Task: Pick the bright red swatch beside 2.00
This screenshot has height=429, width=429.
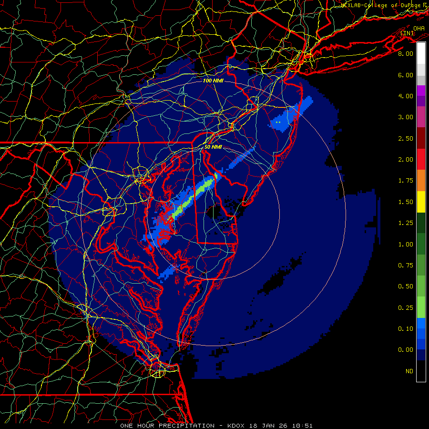Action: pyautogui.click(x=421, y=159)
